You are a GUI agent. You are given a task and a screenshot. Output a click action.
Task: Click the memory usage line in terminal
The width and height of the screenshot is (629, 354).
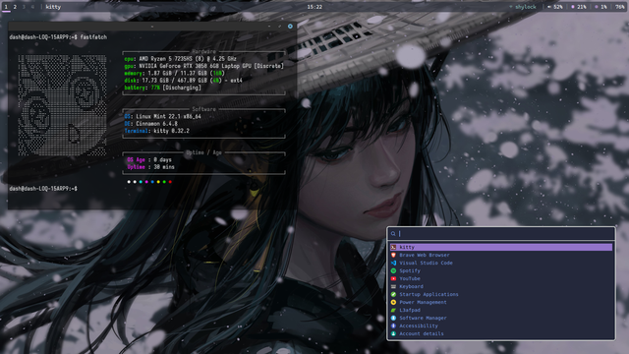174,73
